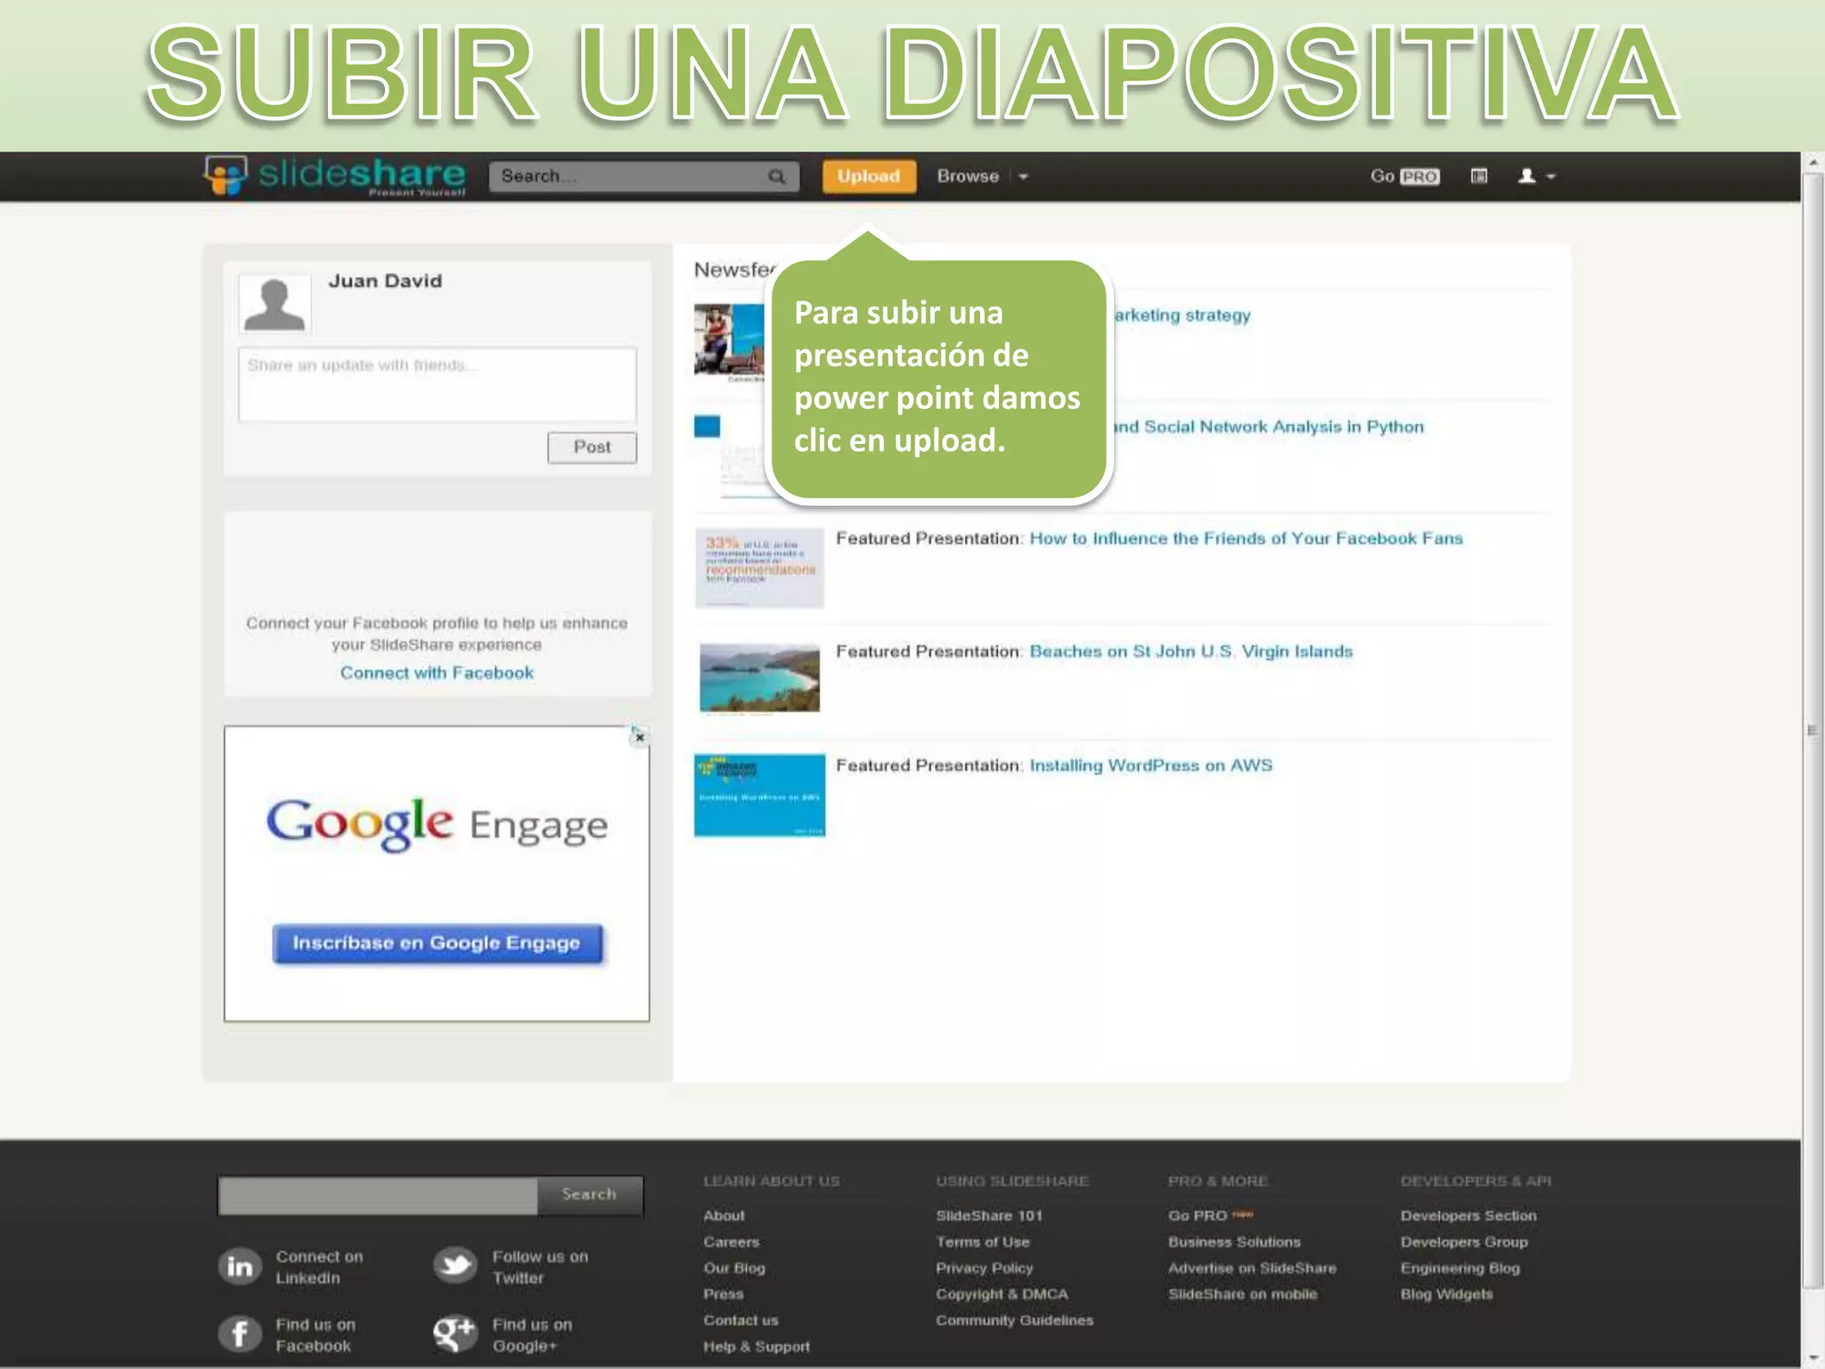Expand the Browse dropdown arrow

(x=1023, y=176)
